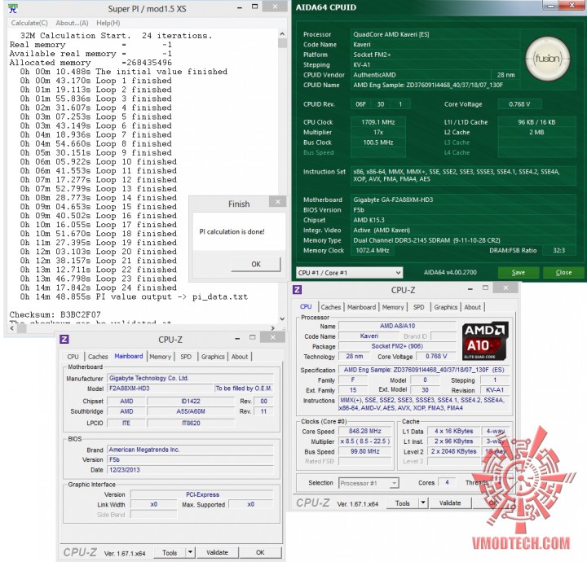
Task: Select the SPD tab in the CPU-Z window showing Gigabyte
Action: 186,357
